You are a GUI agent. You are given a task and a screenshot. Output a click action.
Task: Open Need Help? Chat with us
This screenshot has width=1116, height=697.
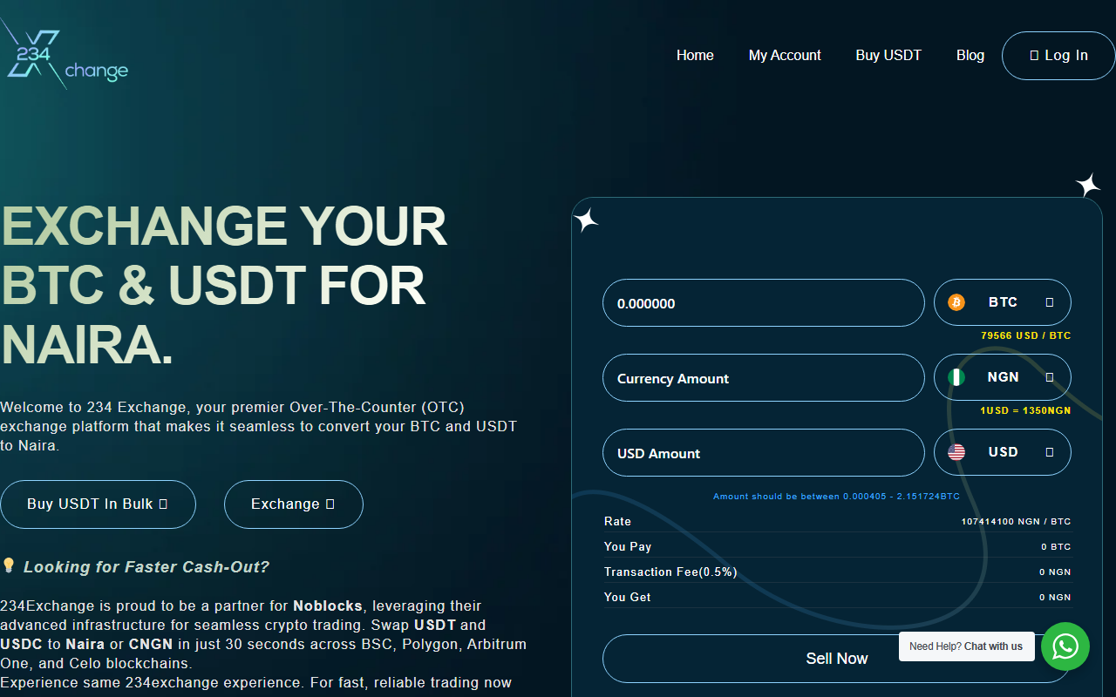(x=966, y=646)
